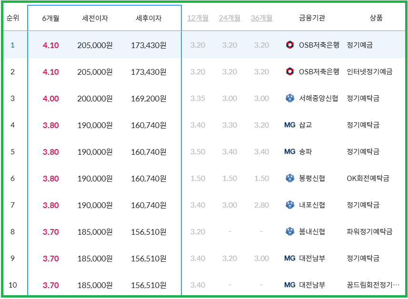Sort by the 12개월 column header
Image resolution: width=408 pixels, height=299 pixels.
(x=198, y=18)
